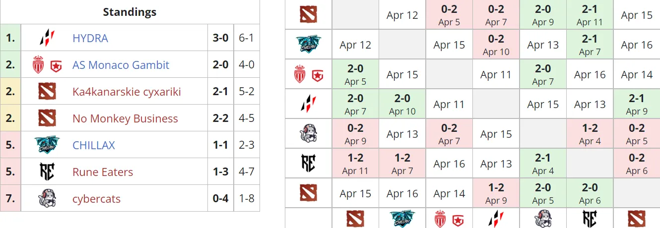The height and width of the screenshot is (228, 660).
Task: Click the Ka4kanarskie cyxariki Dota logo in standings
Action: 47,92
